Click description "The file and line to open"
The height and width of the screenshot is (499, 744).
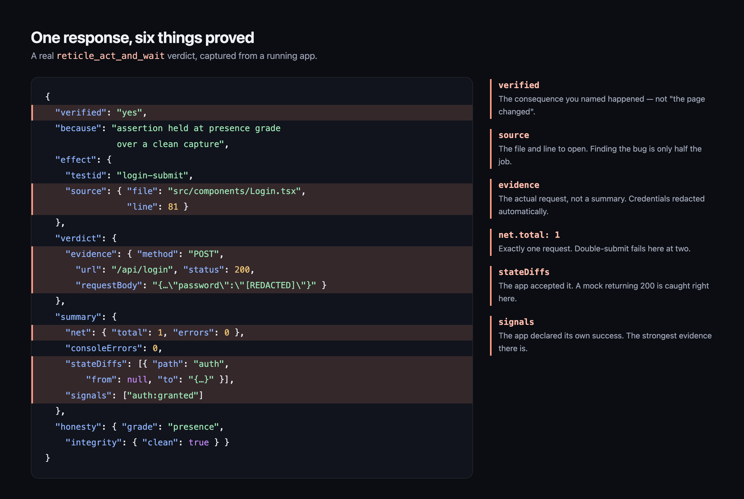coord(600,155)
